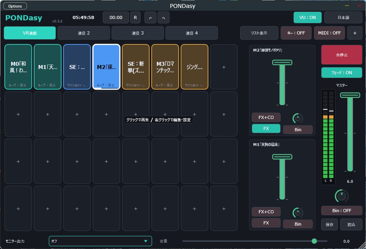Click 読込 to load
The height and width of the screenshot is (249, 366).
(x=351, y=224)
